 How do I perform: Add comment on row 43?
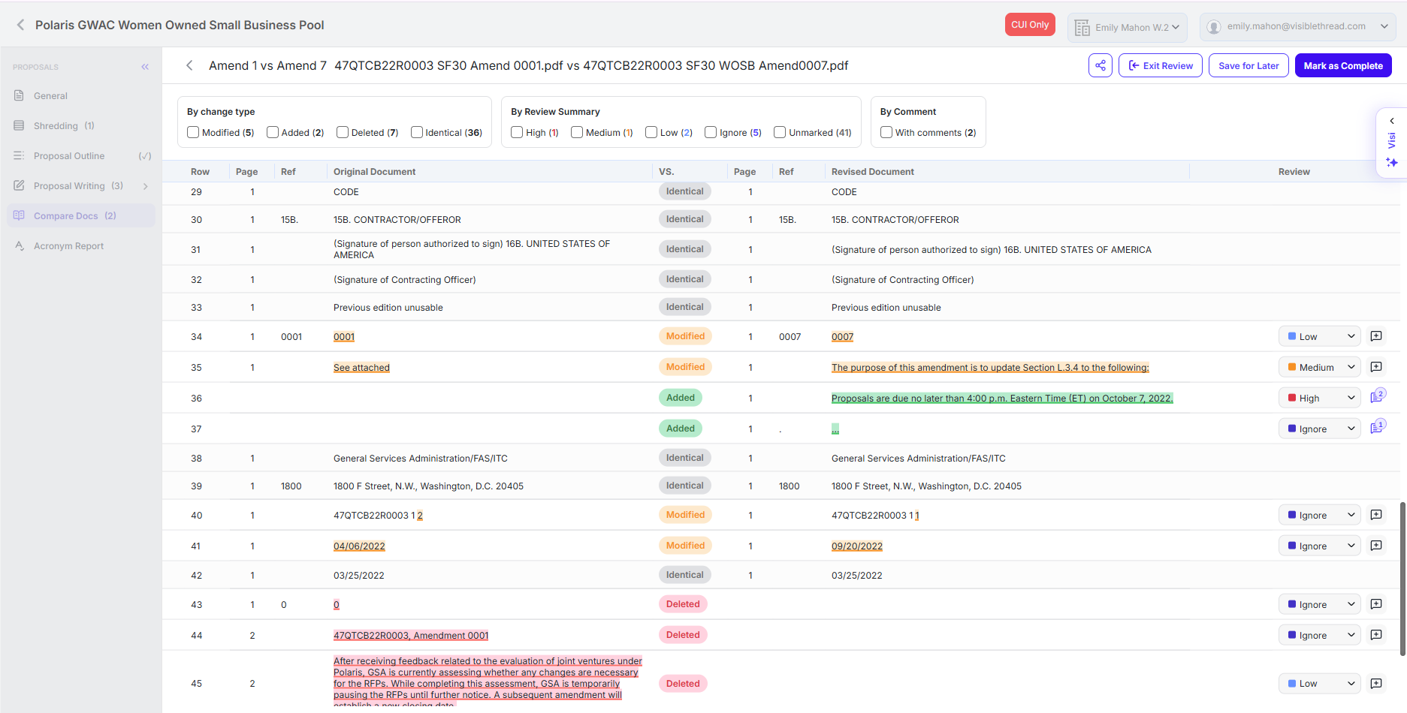pyautogui.click(x=1376, y=604)
